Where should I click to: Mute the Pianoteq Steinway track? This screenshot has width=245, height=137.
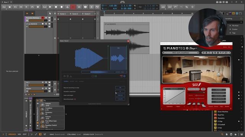(49, 18)
